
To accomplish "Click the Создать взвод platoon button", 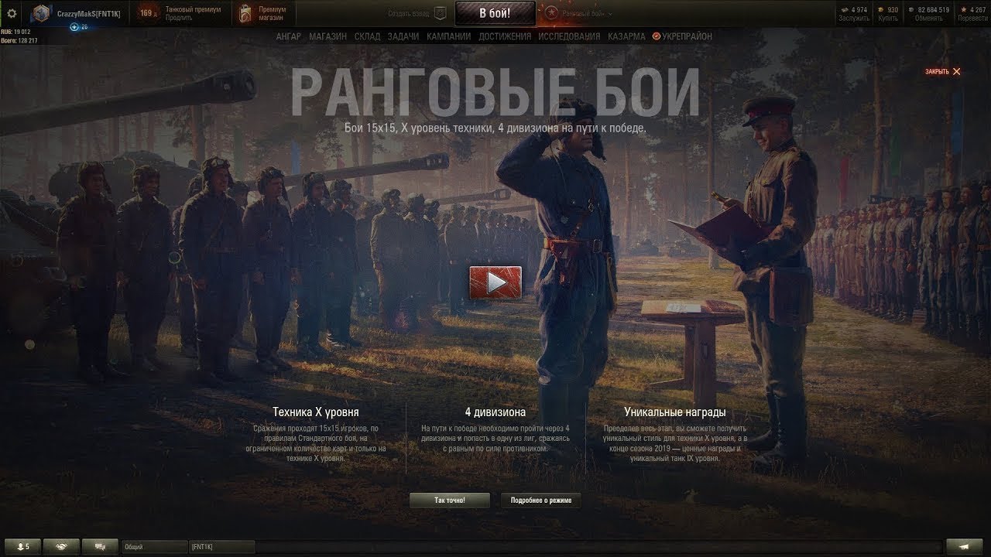I will pyautogui.click(x=418, y=13).
